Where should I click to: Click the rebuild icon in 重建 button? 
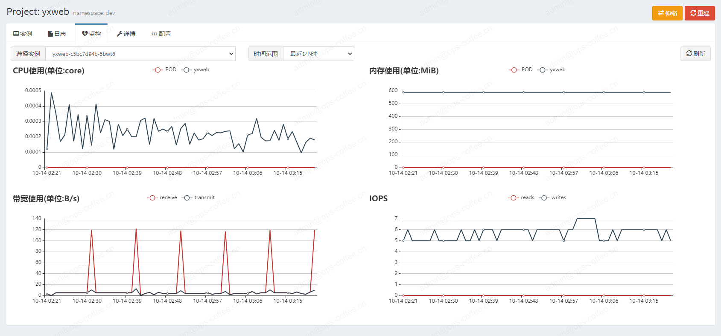click(693, 13)
